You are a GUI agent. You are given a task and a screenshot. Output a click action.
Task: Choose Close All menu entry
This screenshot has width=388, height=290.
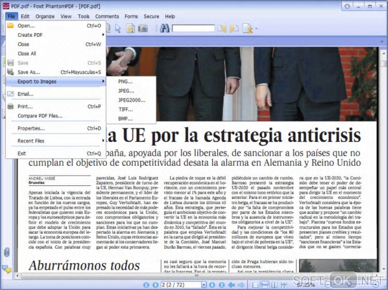point(56,54)
